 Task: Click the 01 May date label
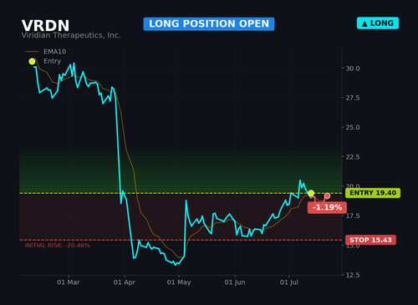tap(179, 282)
